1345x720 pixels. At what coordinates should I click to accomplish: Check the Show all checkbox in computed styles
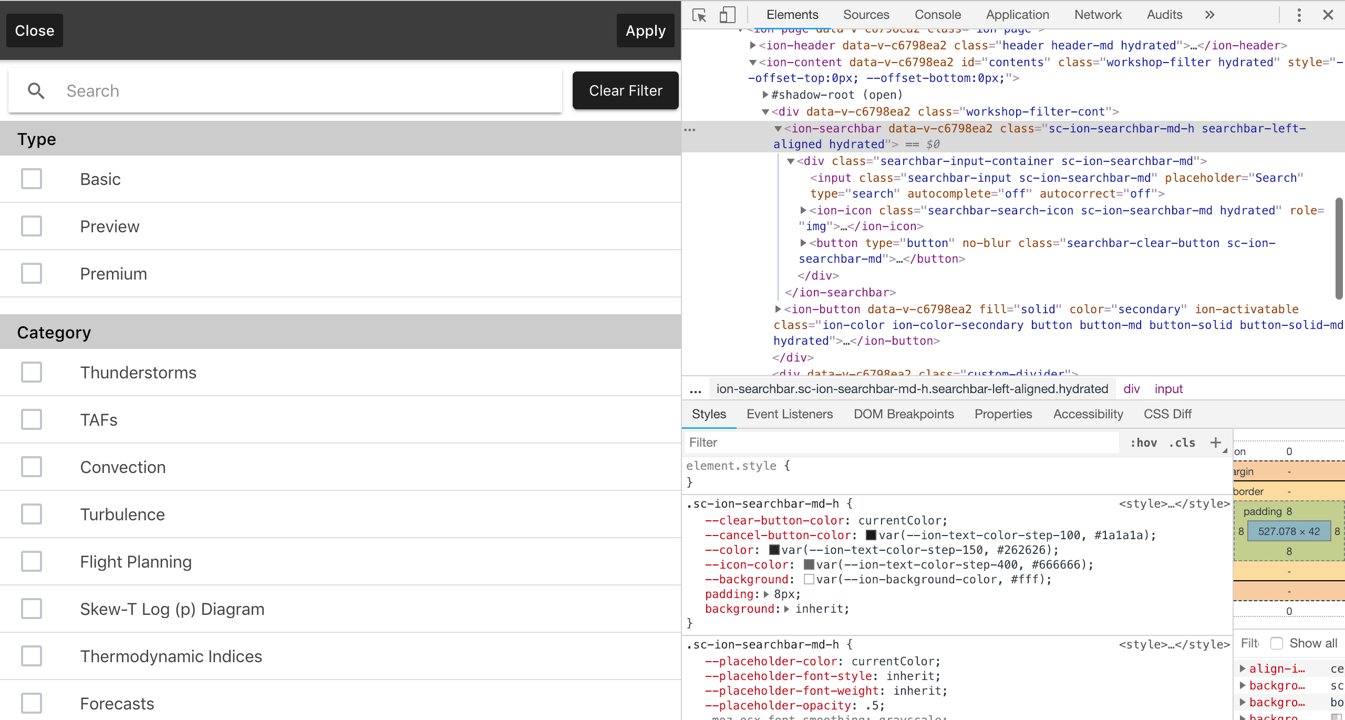(x=1277, y=643)
